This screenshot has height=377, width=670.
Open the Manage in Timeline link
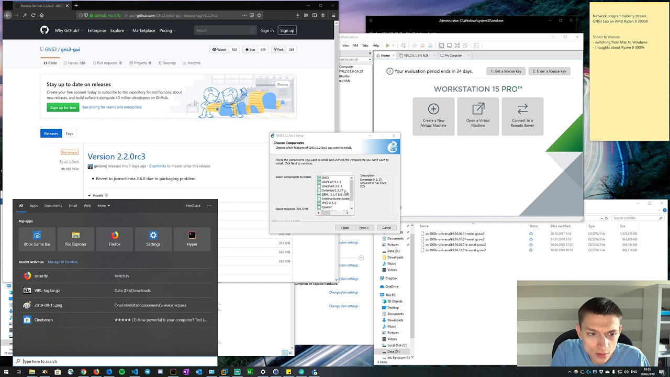click(63, 262)
